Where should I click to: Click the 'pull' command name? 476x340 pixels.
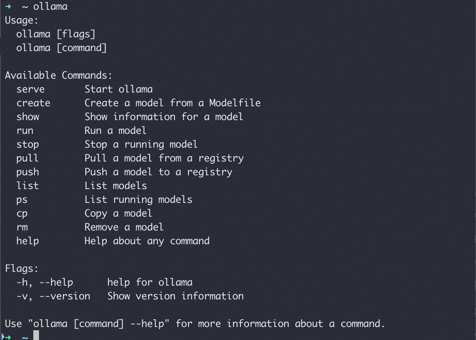coord(27,158)
